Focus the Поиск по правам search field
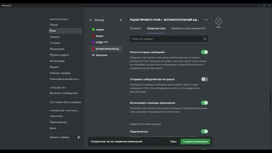The height and width of the screenshot is (153, 272). pos(169,39)
